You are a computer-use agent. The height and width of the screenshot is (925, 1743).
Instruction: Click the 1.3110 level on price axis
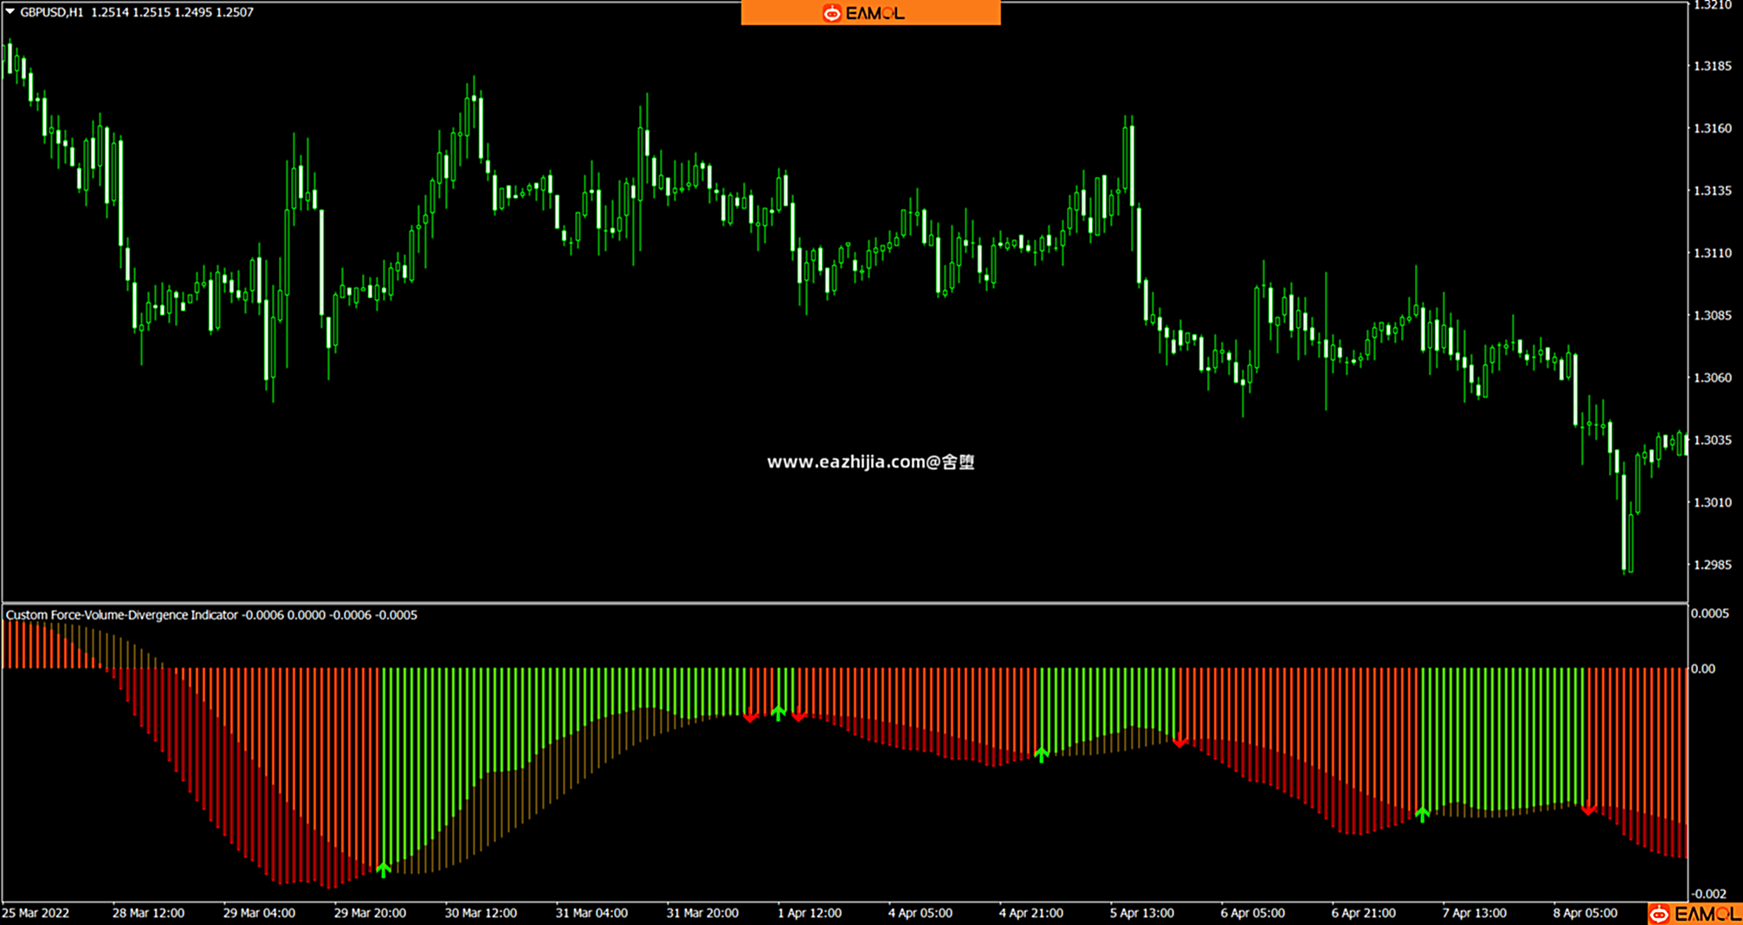coord(1712,253)
